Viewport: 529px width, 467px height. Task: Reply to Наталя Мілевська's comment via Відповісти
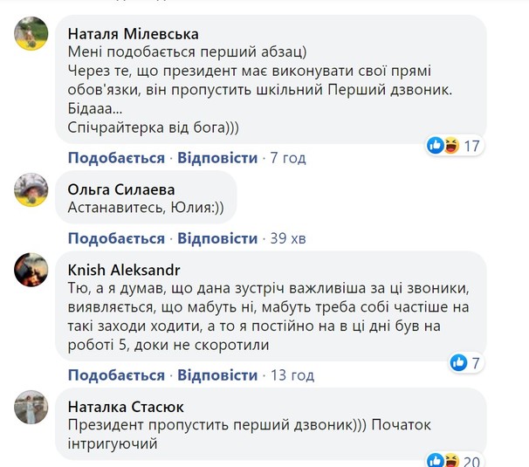217,158
